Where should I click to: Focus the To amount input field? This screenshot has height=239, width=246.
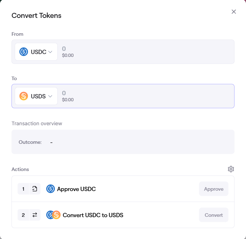pos(146,96)
